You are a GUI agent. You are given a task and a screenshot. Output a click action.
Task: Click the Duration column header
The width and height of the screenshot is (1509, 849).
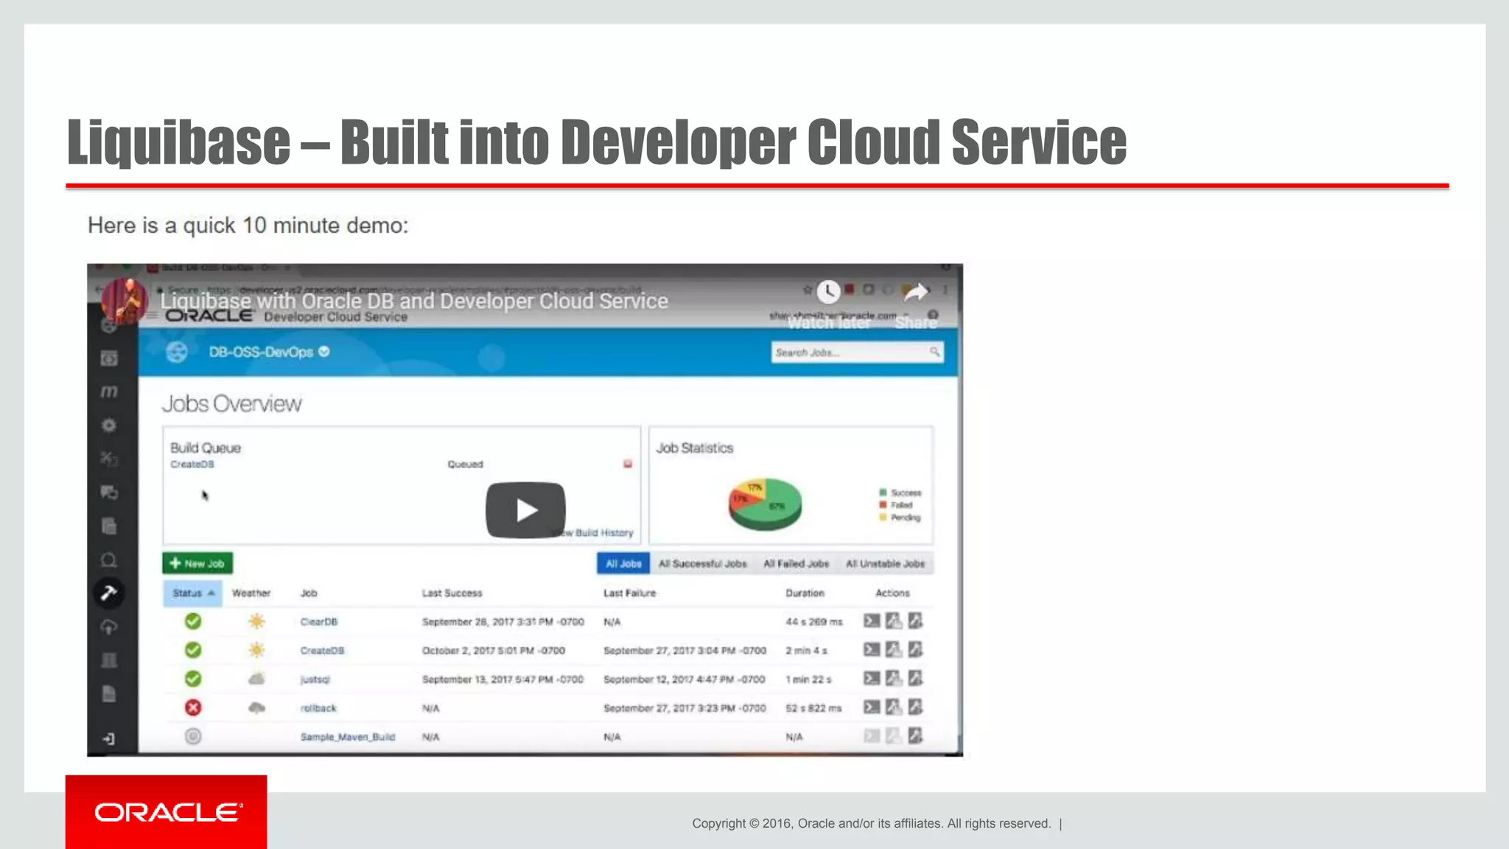tap(805, 593)
